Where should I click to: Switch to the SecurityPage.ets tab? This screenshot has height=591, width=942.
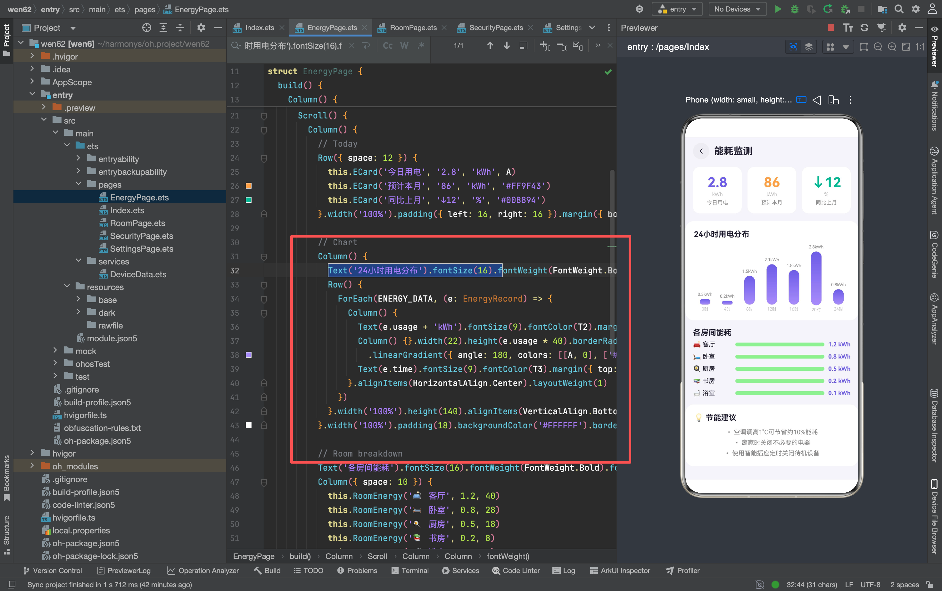496,28
